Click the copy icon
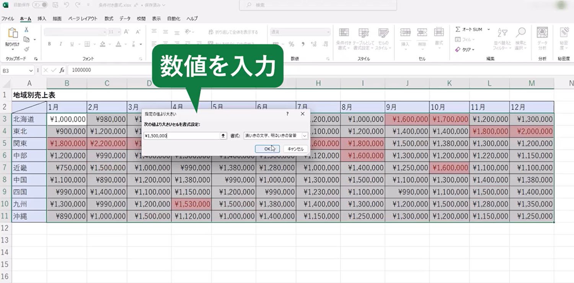Screen dimensions: 574x283 click(26, 39)
